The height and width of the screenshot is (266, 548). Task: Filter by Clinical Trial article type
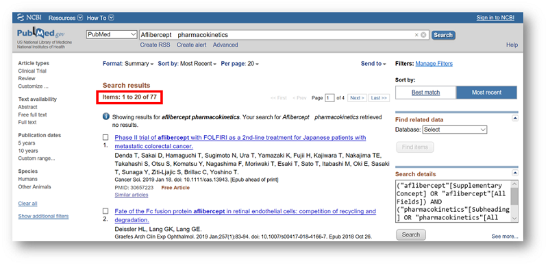click(x=32, y=71)
